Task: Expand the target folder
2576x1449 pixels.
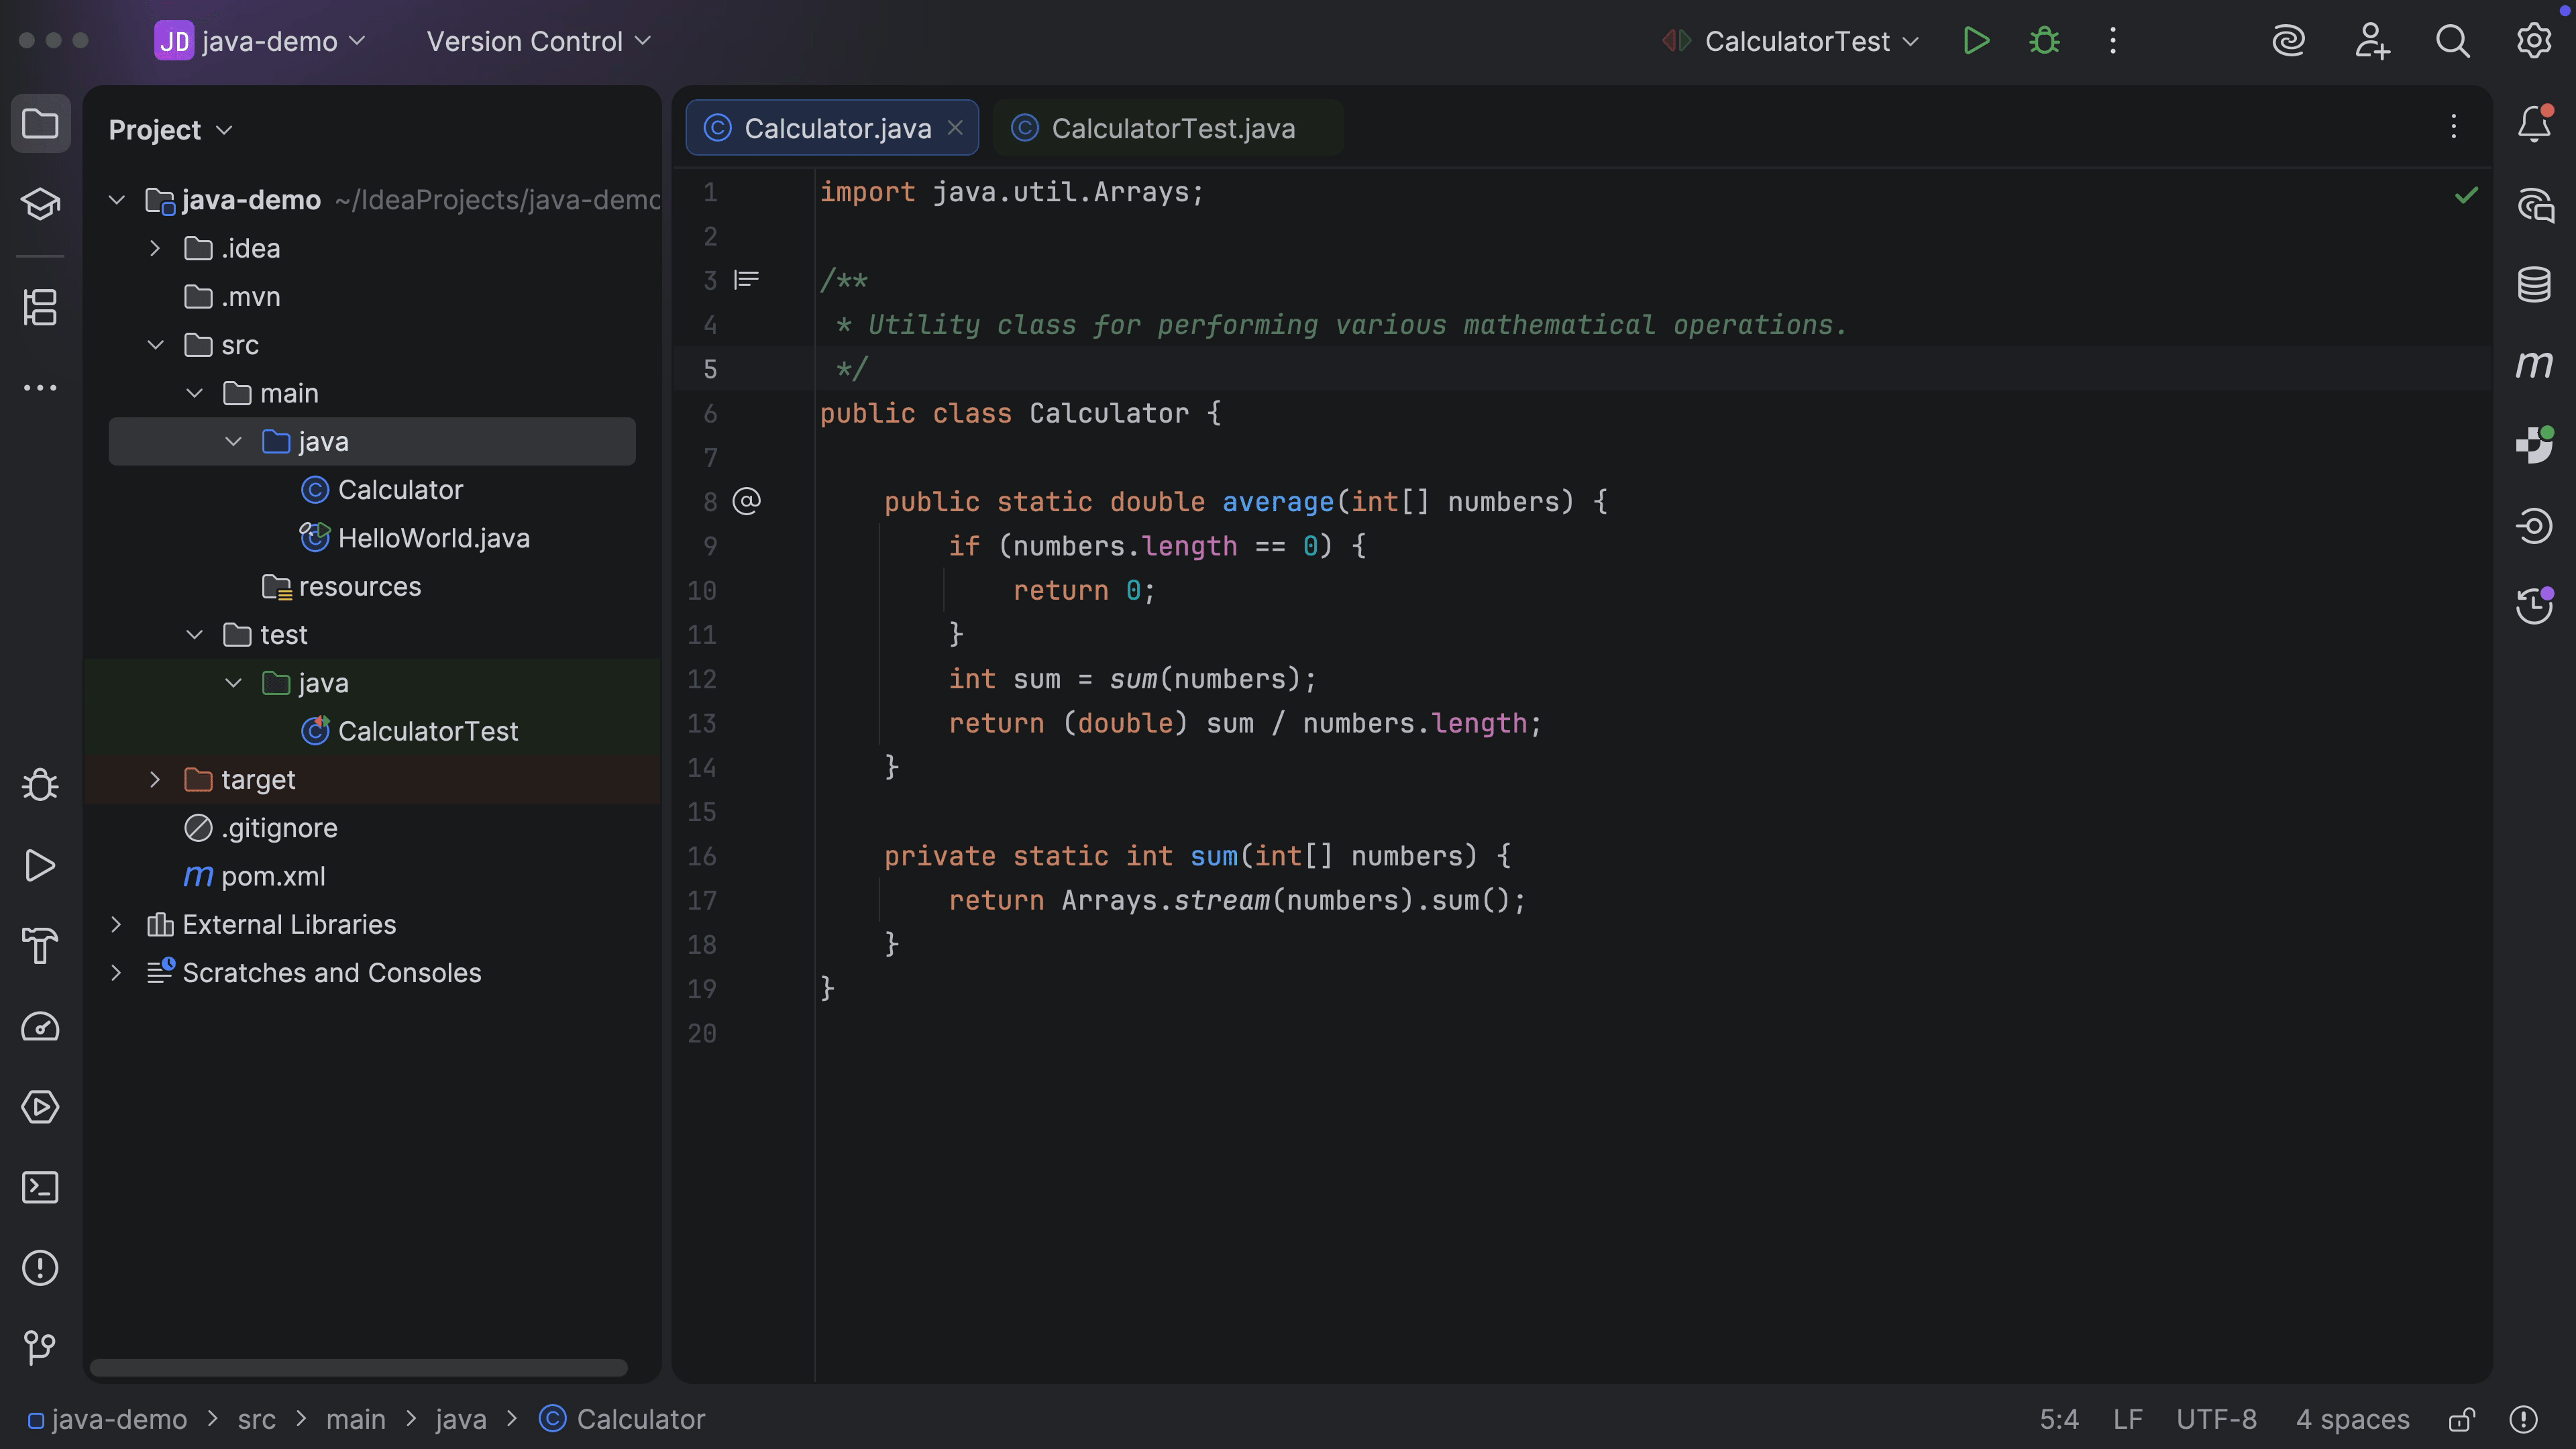Action: click(x=155, y=779)
